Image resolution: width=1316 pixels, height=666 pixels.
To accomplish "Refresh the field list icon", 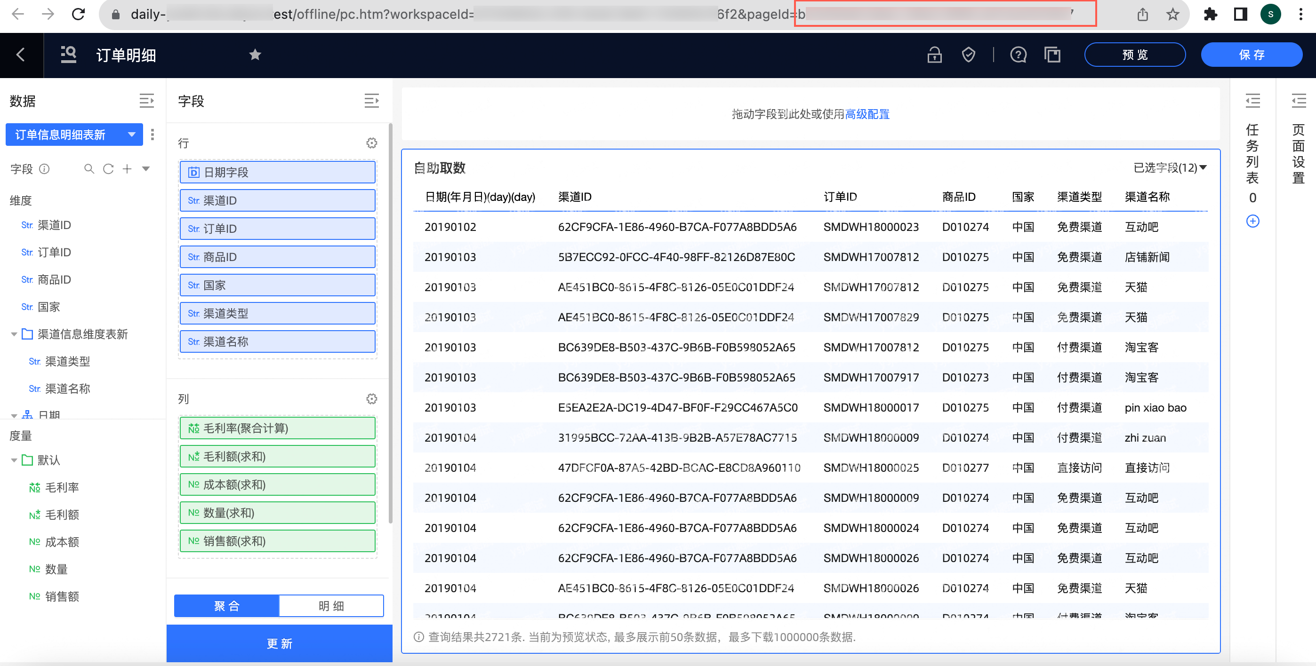I will pos(108,169).
